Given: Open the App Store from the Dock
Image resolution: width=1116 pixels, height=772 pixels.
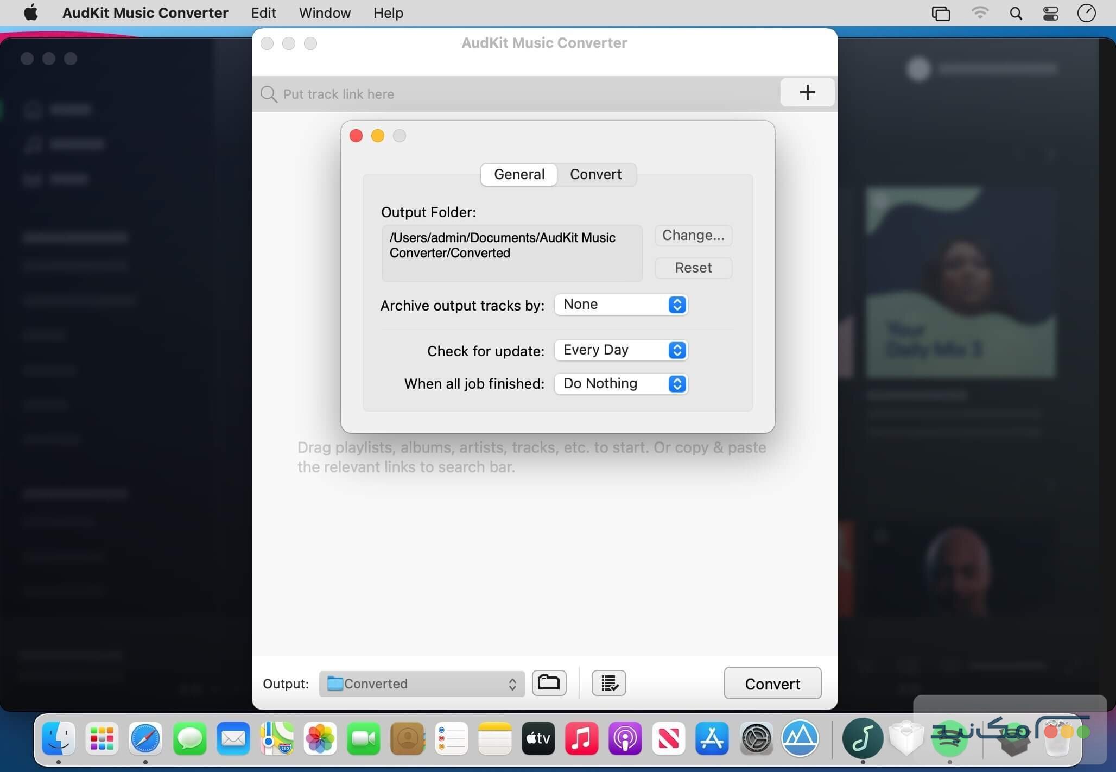Looking at the screenshot, I should 712,738.
